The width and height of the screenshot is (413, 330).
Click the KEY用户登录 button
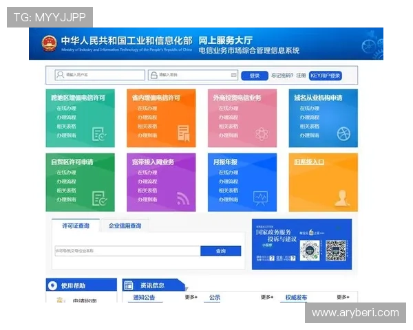326,76
